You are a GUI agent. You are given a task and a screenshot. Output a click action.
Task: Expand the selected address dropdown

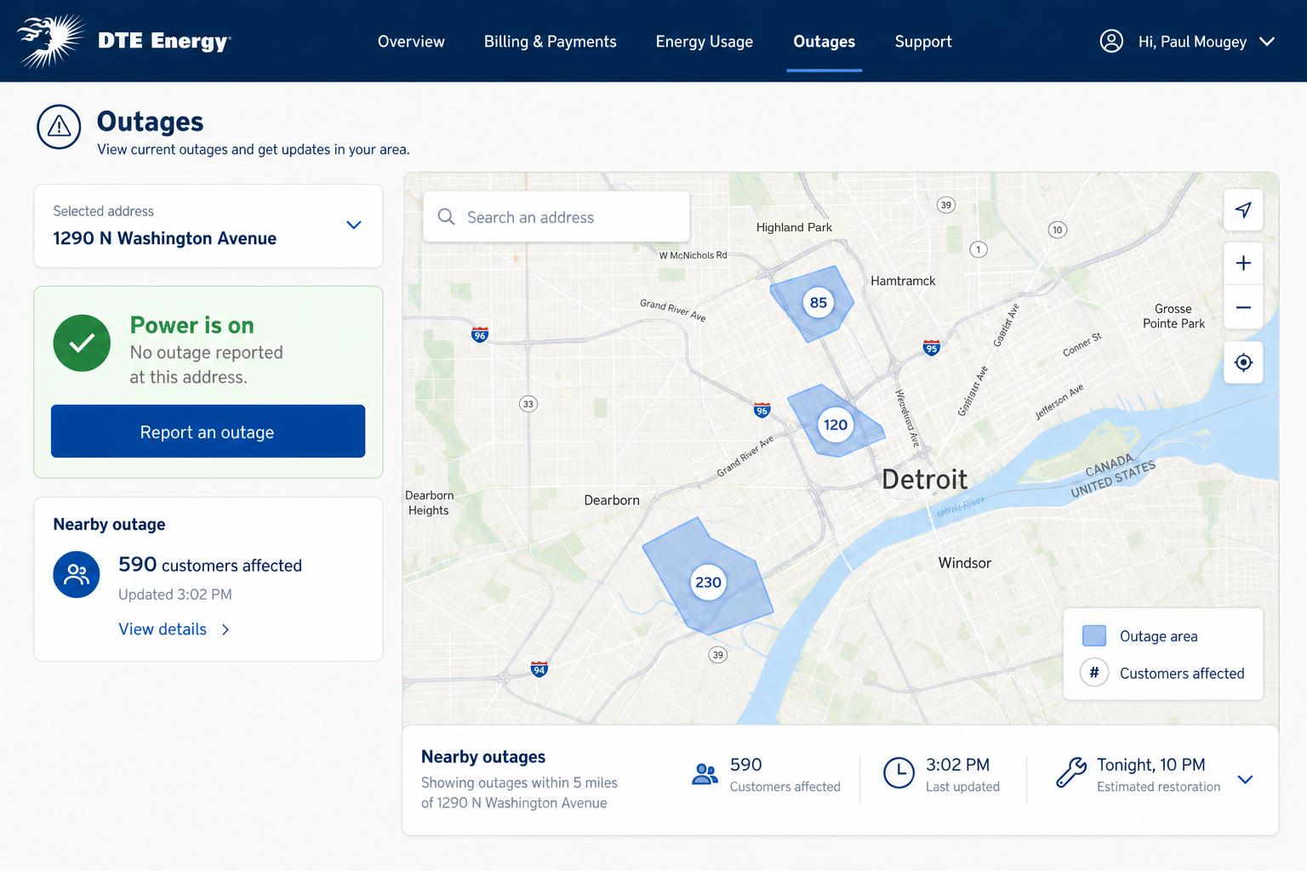(x=354, y=225)
